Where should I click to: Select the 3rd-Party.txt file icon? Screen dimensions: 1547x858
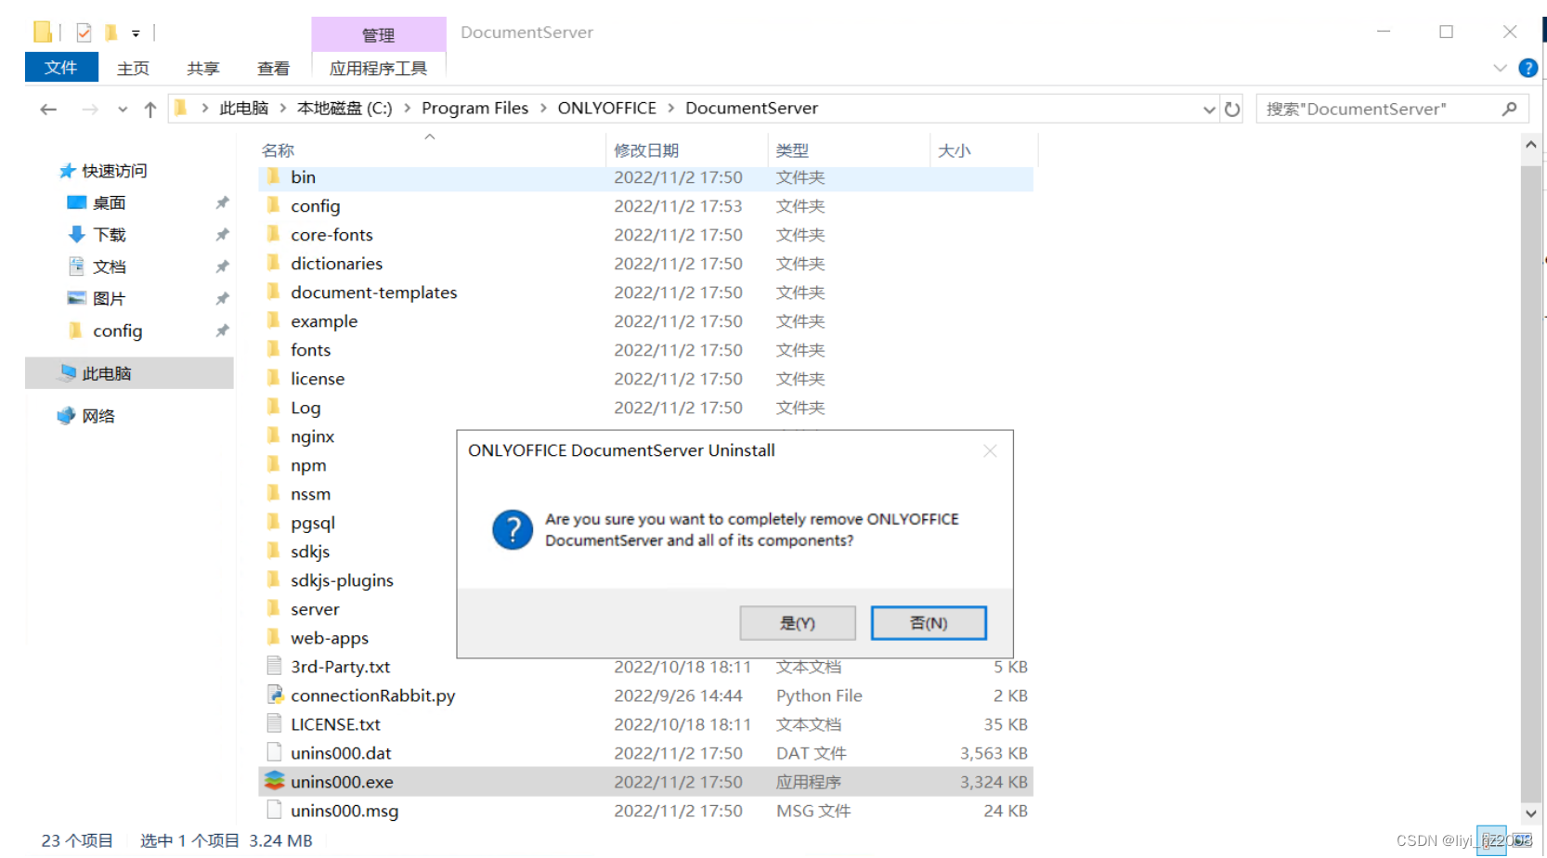point(274,666)
